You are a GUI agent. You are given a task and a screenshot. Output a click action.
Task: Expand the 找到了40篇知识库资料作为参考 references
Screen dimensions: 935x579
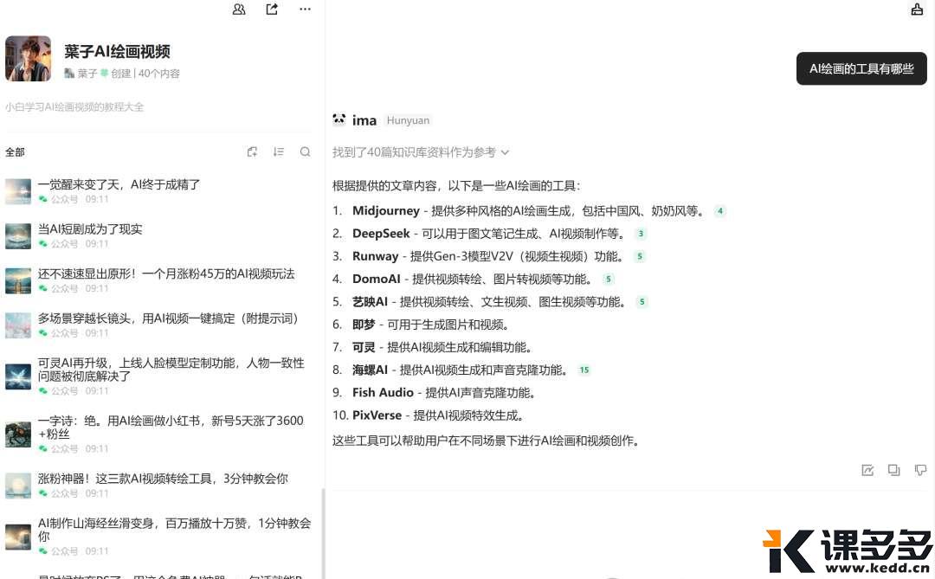[421, 152]
